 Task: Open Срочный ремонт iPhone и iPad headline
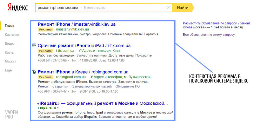click(84, 46)
